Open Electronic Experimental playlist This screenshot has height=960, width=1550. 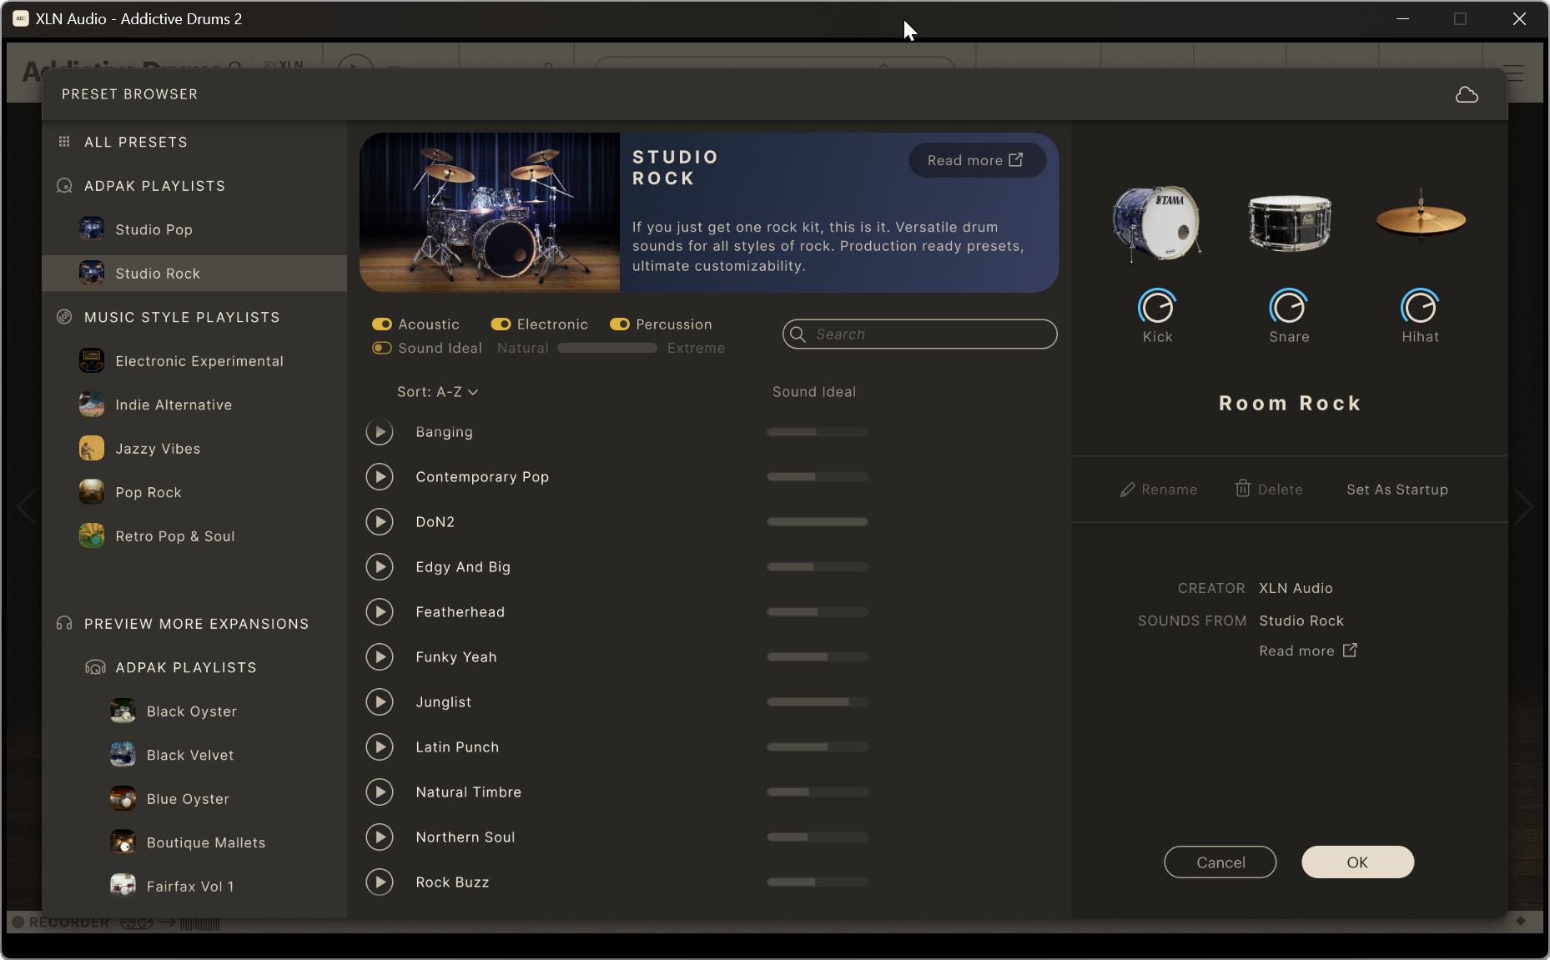[x=194, y=361]
